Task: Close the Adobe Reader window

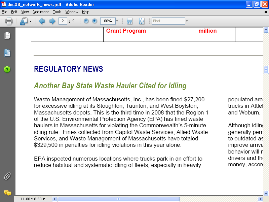Action: click(x=265, y=4)
